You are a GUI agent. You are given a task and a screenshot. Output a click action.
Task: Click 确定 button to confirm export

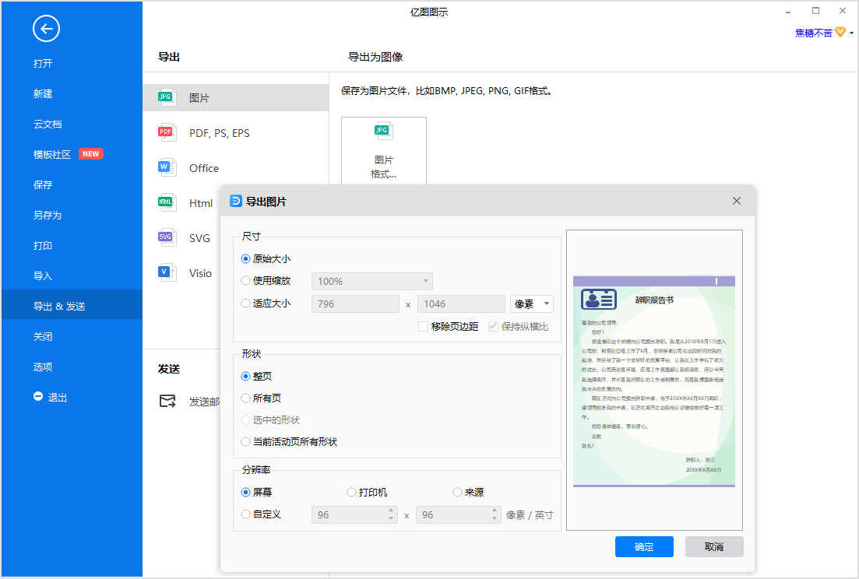pyautogui.click(x=644, y=547)
